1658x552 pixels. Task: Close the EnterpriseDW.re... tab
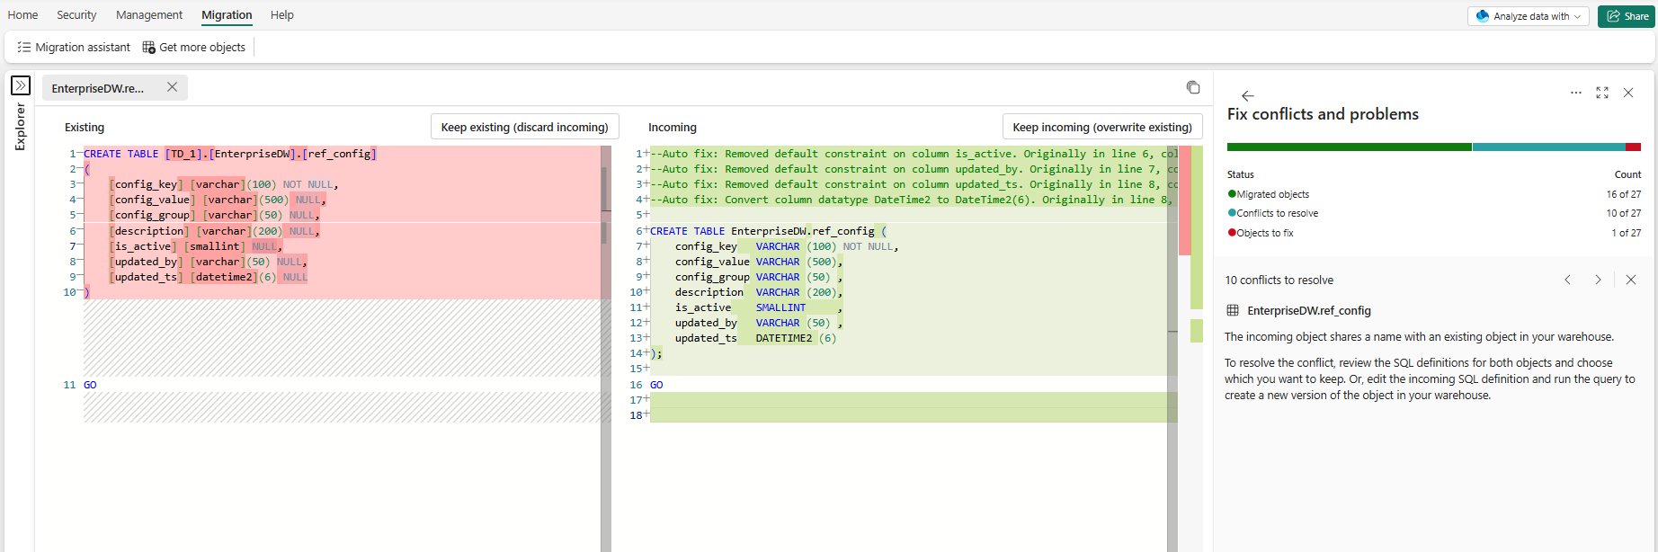click(x=172, y=87)
